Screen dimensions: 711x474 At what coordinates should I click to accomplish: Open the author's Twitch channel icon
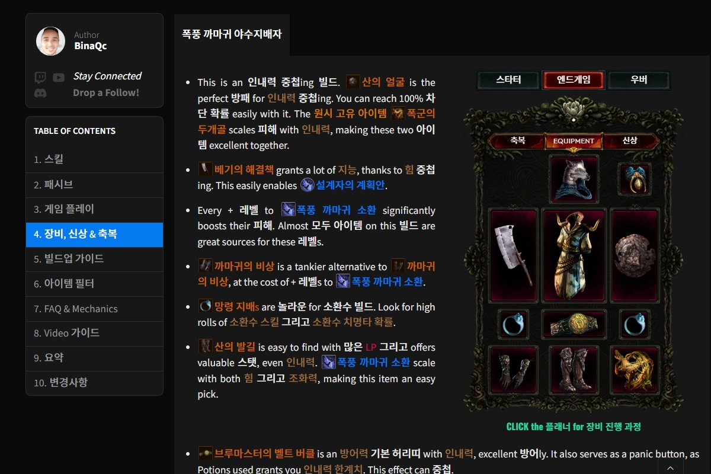pyautogui.click(x=40, y=77)
